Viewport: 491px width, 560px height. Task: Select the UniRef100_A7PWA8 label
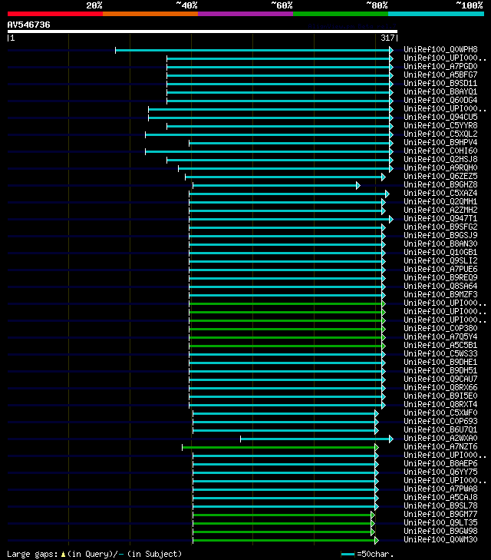coord(440,489)
